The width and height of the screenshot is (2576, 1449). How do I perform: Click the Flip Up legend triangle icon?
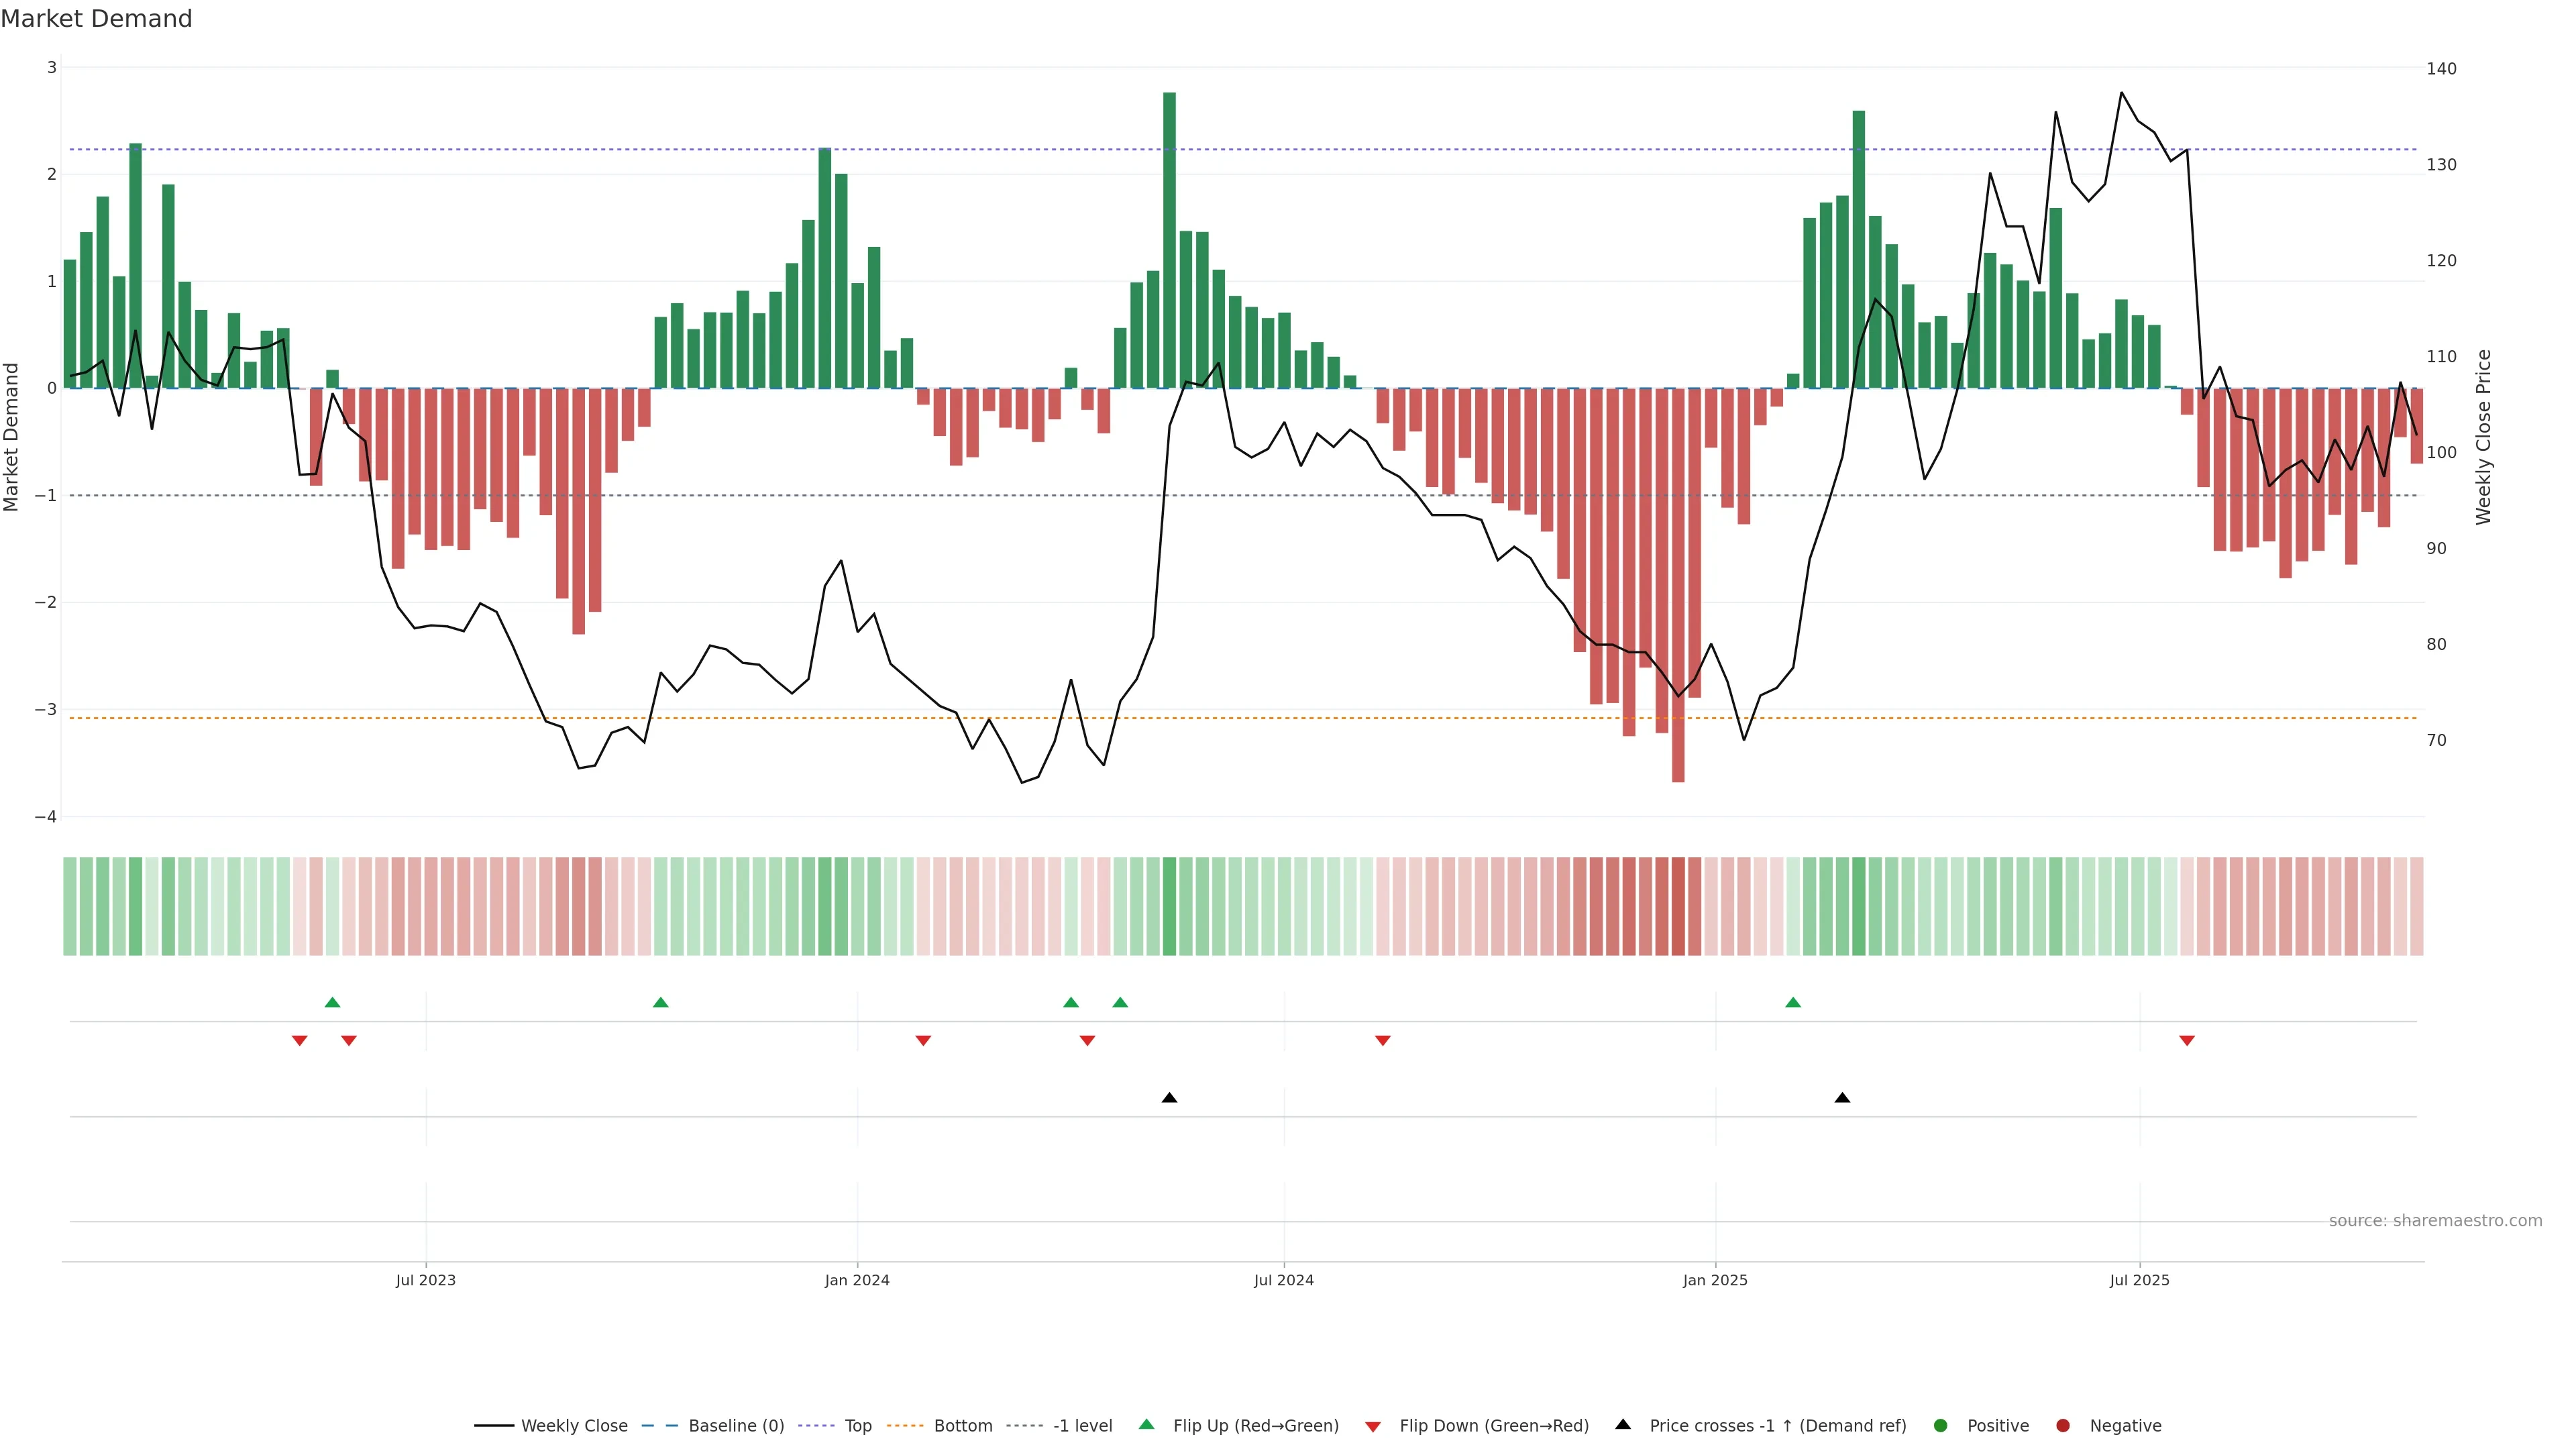coord(1146,1424)
